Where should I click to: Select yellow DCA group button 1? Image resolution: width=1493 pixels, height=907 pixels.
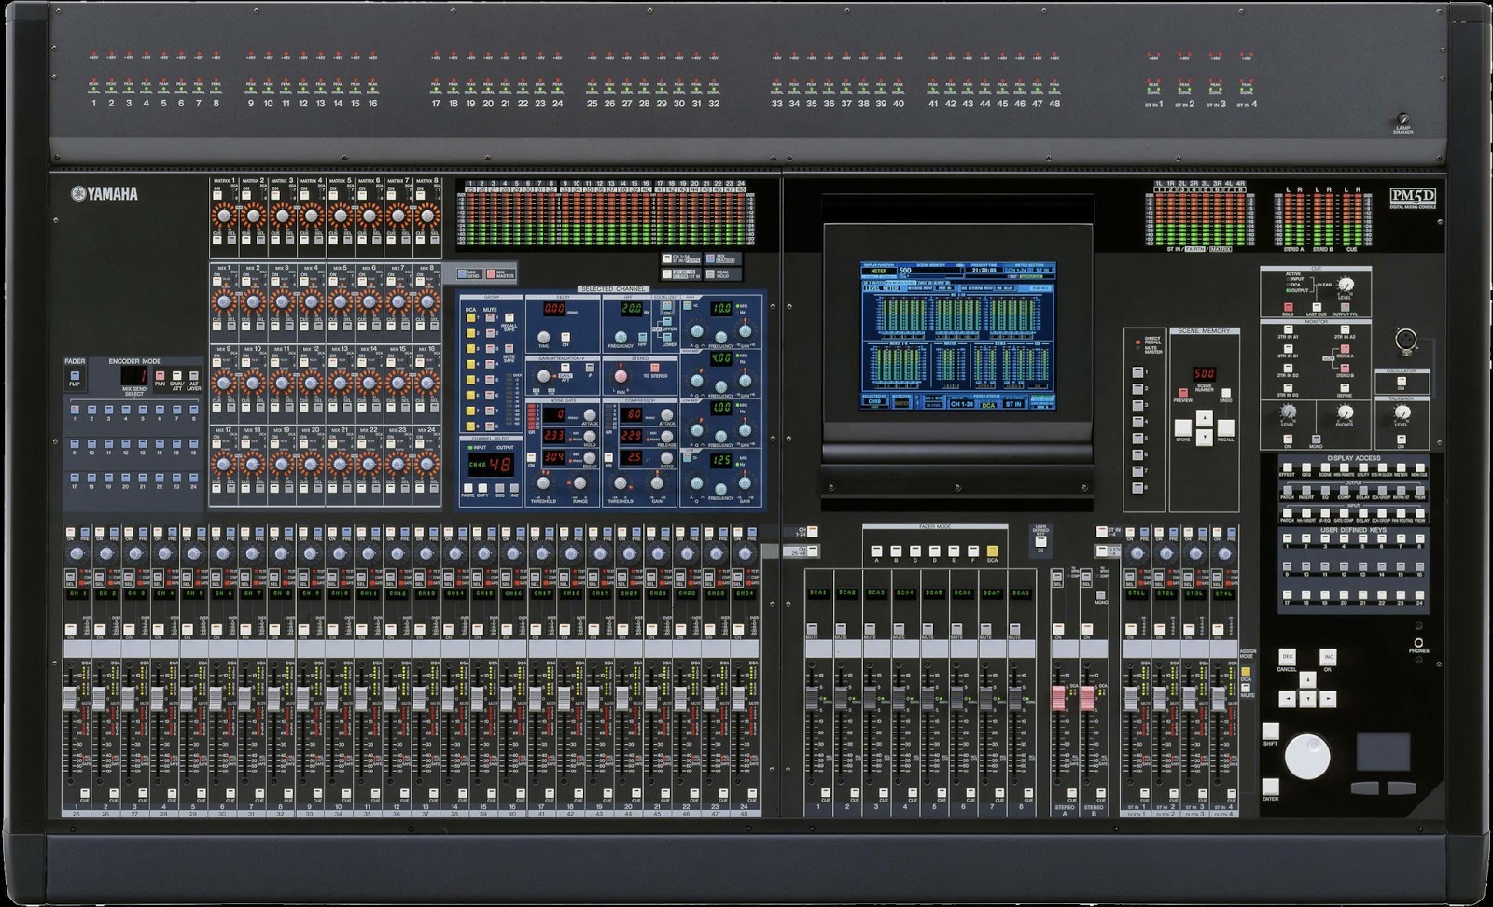click(x=472, y=318)
